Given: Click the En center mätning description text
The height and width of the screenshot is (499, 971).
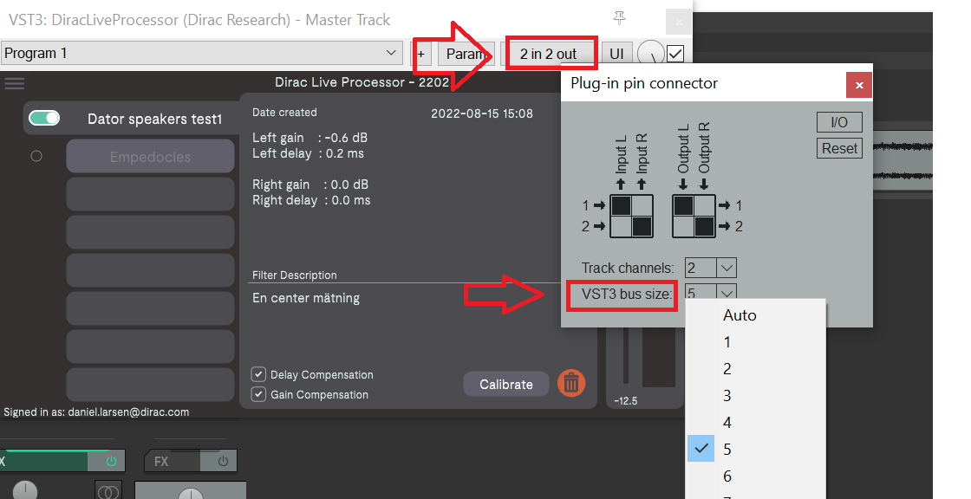Looking at the screenshot, I should (x=306, y=298).
